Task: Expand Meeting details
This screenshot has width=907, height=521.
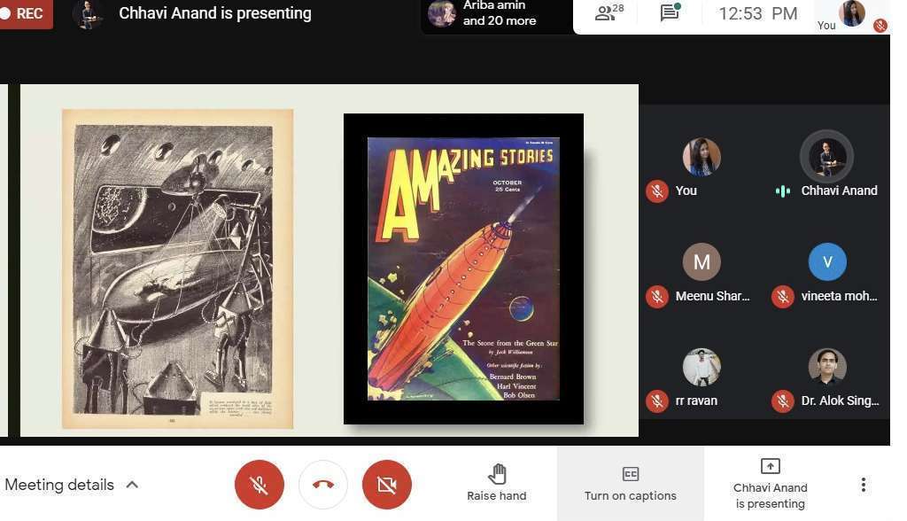Action: (x=72, y=485)
